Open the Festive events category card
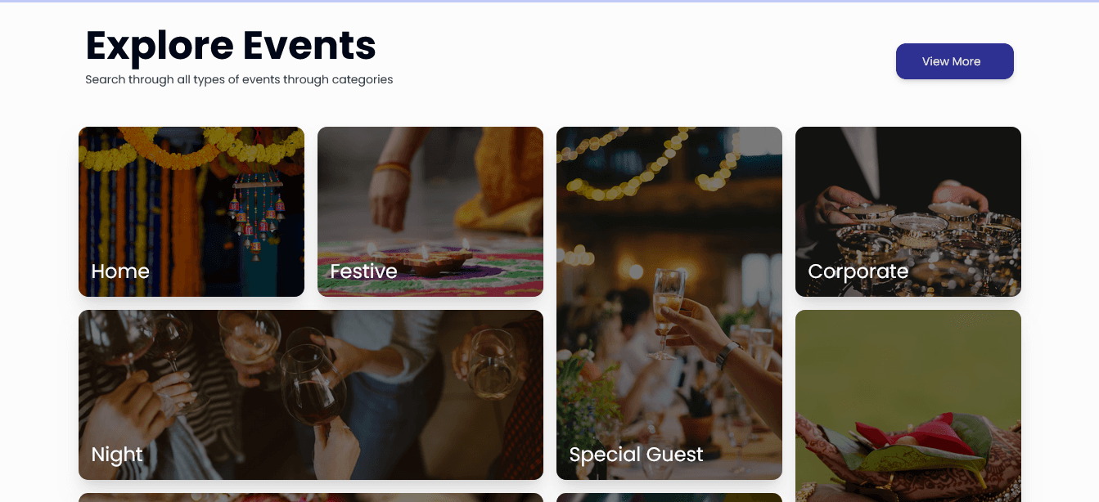 coord(430,211)
